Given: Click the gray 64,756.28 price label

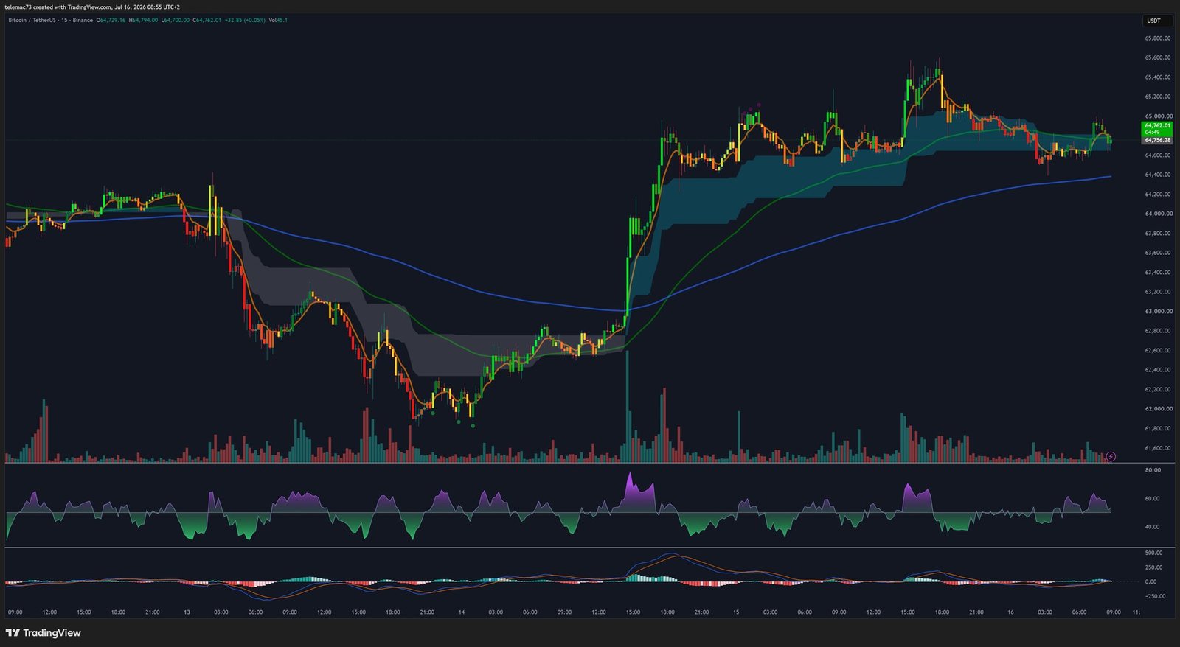Looking at the screenshot, I should click(x=1157, y=140).
